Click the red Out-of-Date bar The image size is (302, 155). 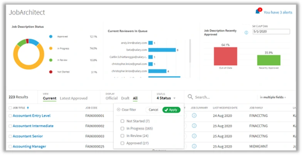[225, 56]
